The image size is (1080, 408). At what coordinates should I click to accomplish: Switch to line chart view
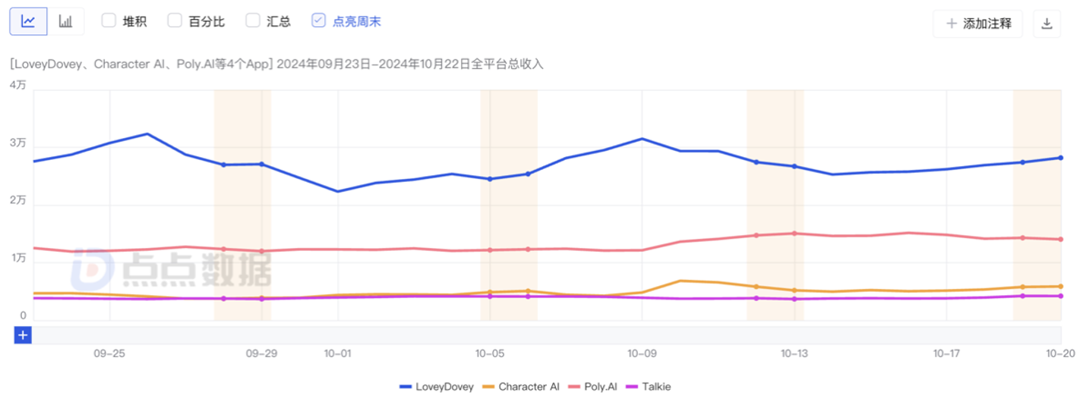coord(28,21)
